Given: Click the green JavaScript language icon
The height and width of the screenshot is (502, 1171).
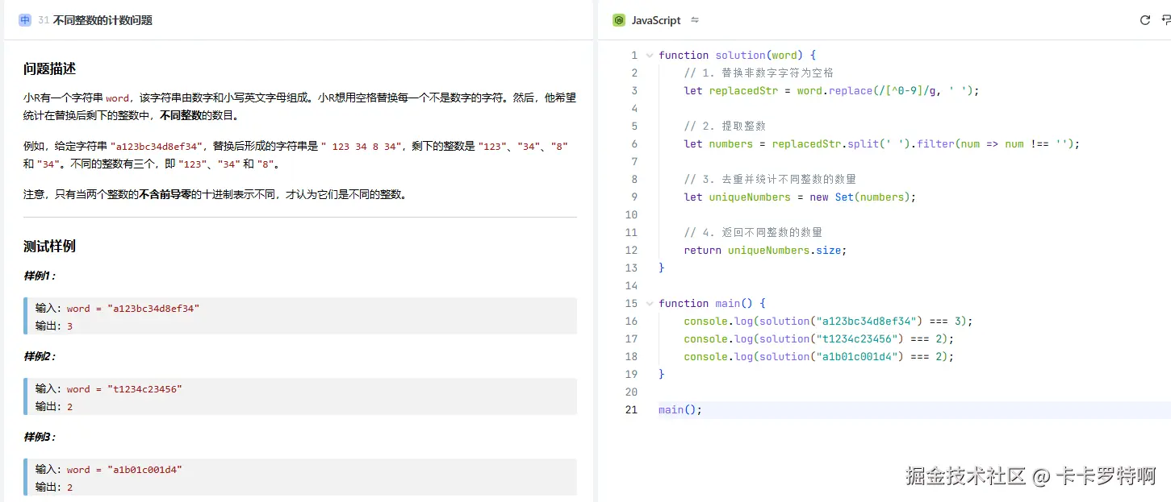Looking at the screenshot, I should 617,19.
